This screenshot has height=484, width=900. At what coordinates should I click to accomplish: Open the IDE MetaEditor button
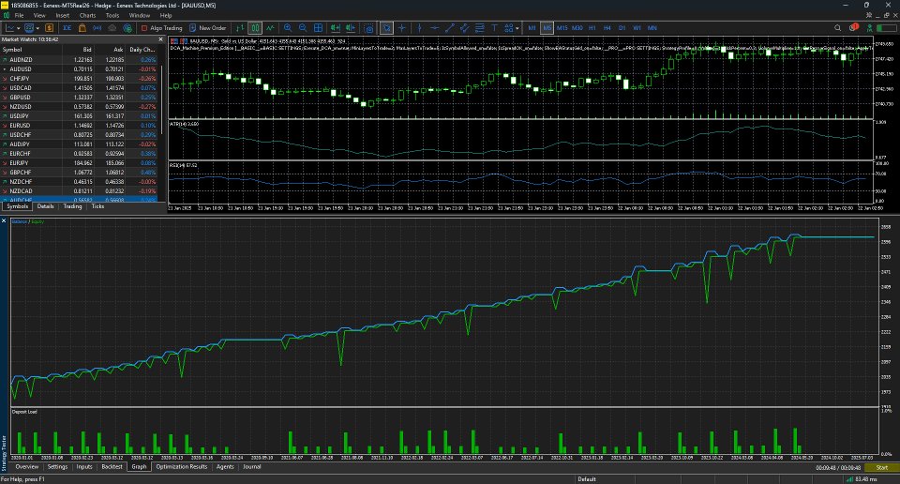point(67,27)
